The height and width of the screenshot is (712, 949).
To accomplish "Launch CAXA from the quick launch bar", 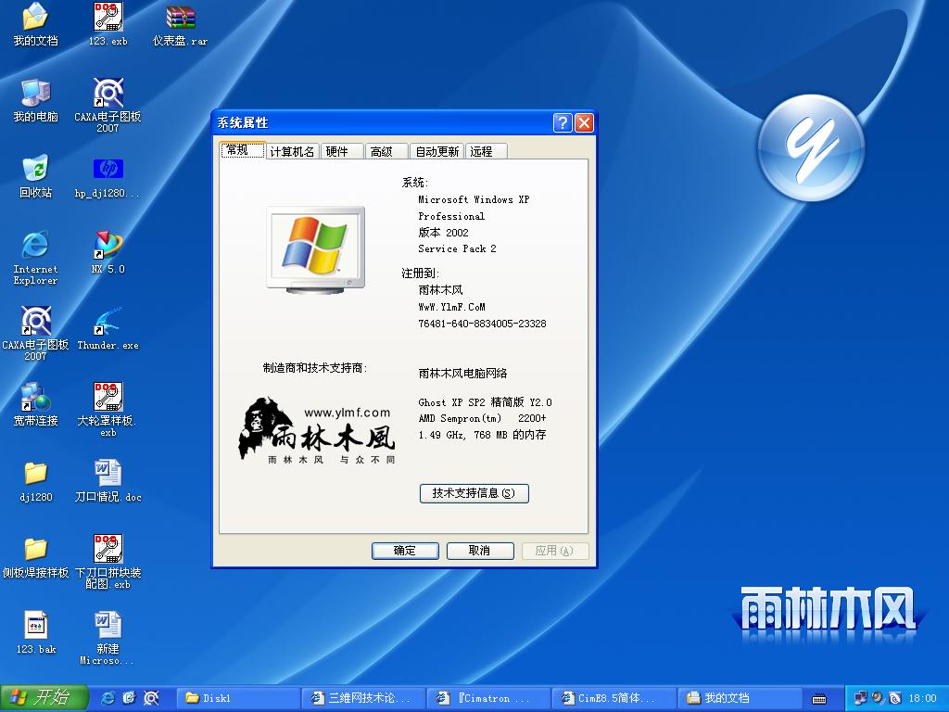I will (x=151, y=697).
